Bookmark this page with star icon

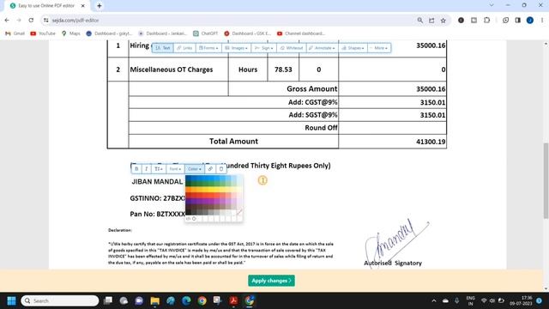(x=443, y=21)
